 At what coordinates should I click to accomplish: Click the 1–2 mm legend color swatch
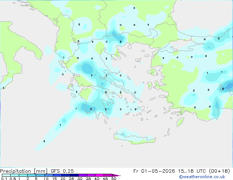tap(23, 175)
